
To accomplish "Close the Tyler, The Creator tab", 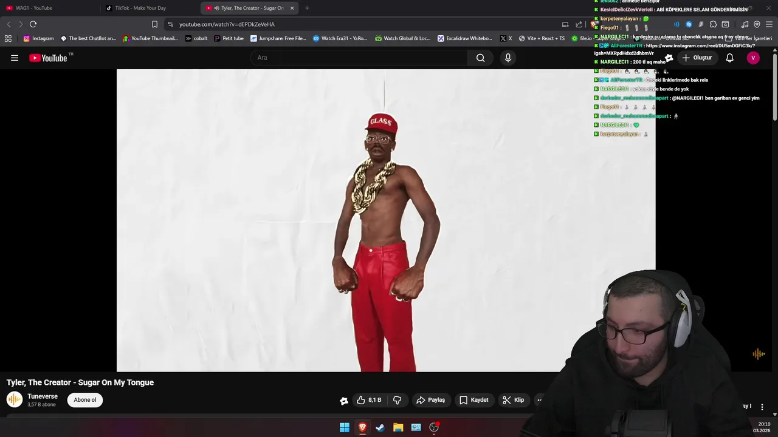I will (292, 8).
